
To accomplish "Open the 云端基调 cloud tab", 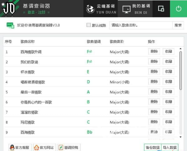I will [101, 9].
